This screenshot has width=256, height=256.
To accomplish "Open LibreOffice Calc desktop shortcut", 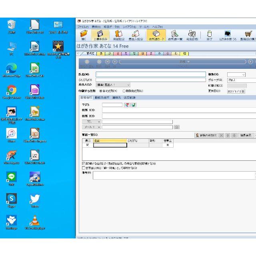I will (x=35, y=70).
